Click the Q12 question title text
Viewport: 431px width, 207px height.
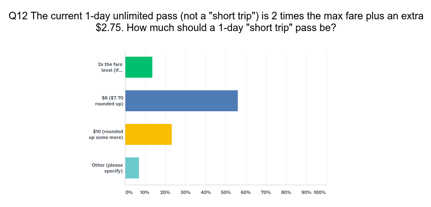point(215,22)
